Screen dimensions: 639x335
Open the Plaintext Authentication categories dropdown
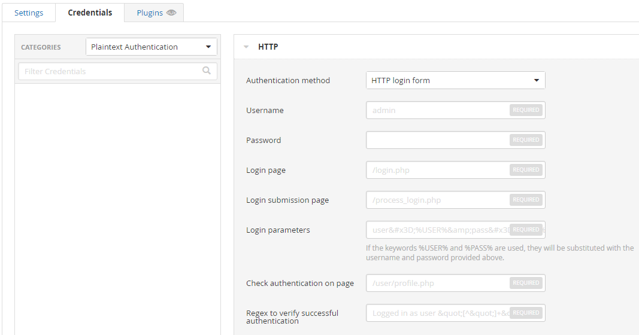144,47
